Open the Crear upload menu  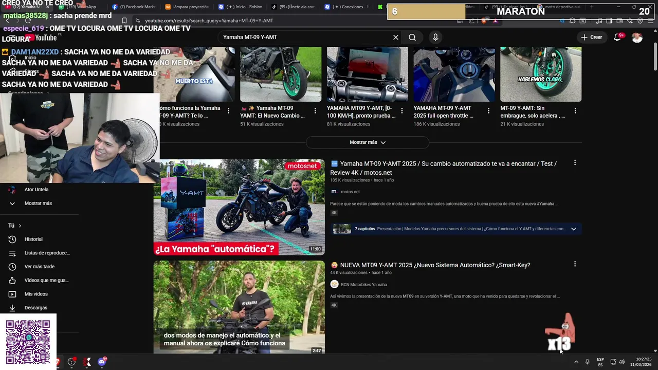point(591,37)
